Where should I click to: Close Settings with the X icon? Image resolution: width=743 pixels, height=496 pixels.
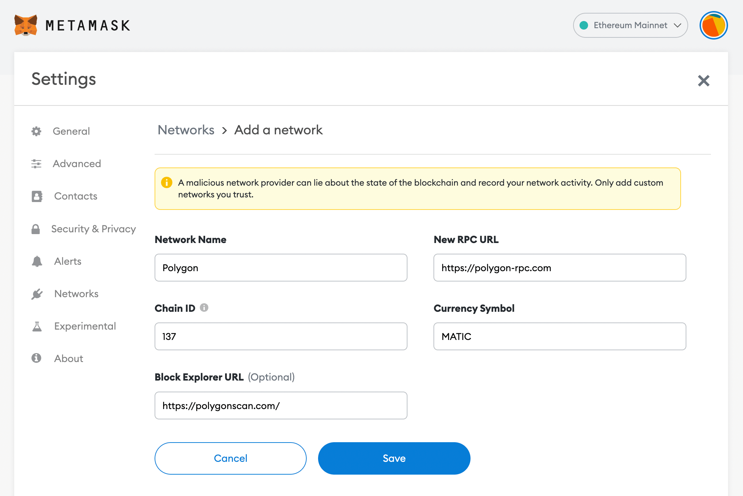pyautogui.click(x=703, y=81)
